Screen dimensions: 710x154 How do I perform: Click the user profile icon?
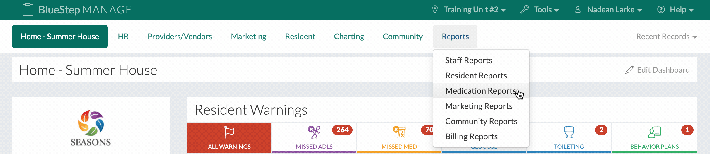(578, 10)
